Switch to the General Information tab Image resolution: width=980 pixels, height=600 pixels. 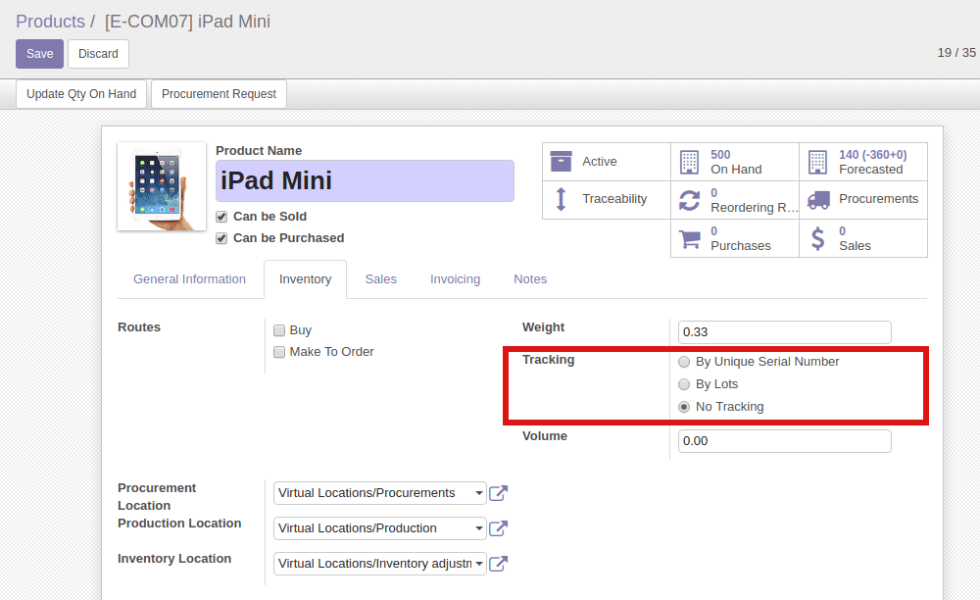coord(189,279)
